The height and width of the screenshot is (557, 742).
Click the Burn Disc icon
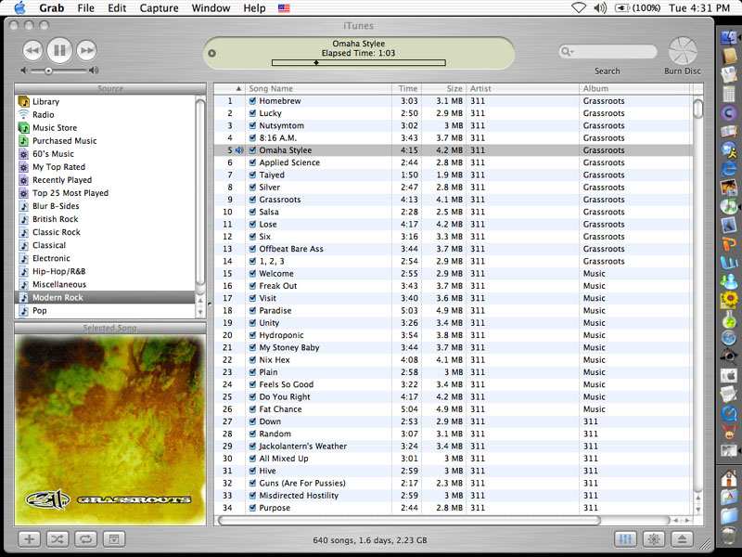tap(682, 50)
